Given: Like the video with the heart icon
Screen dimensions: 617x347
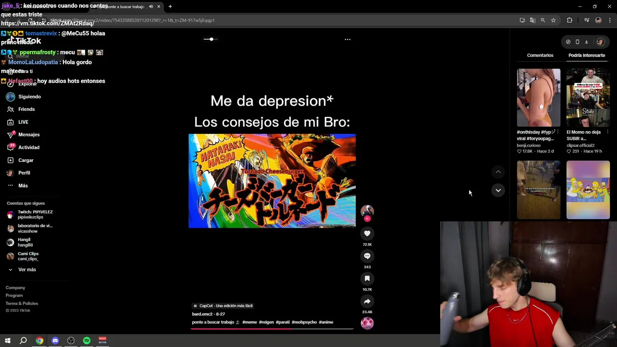Looking at the screenshot, I should (367, 233).
